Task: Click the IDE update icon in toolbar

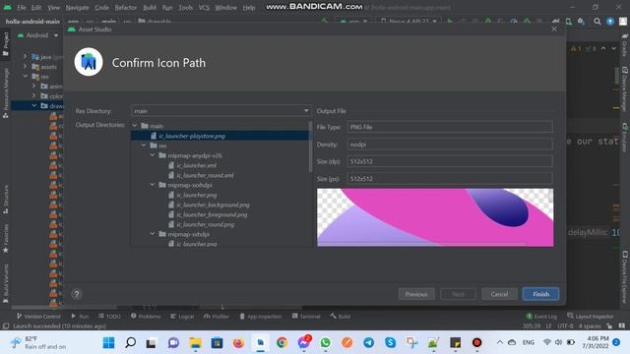Action: coord(610,22)
